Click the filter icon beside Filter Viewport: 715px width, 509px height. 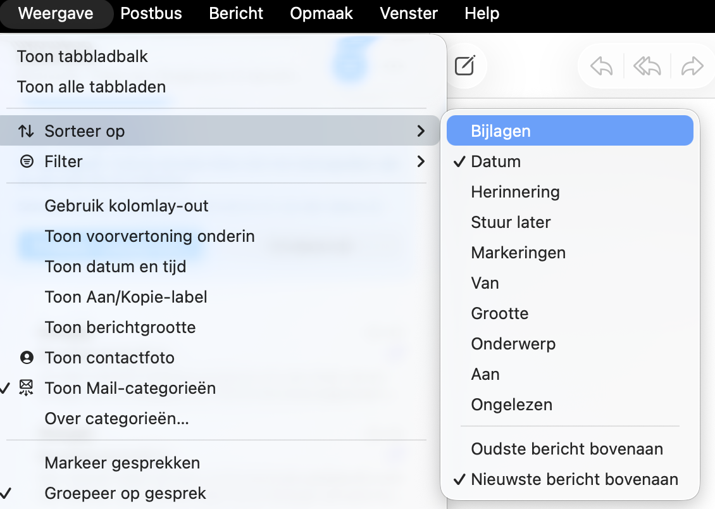[25, 161]
